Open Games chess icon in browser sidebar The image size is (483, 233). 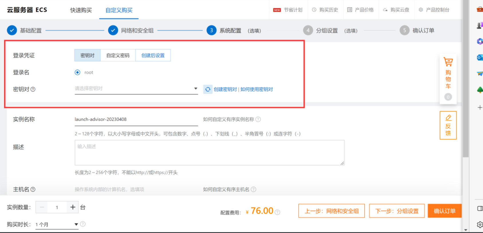pos(480,25)
